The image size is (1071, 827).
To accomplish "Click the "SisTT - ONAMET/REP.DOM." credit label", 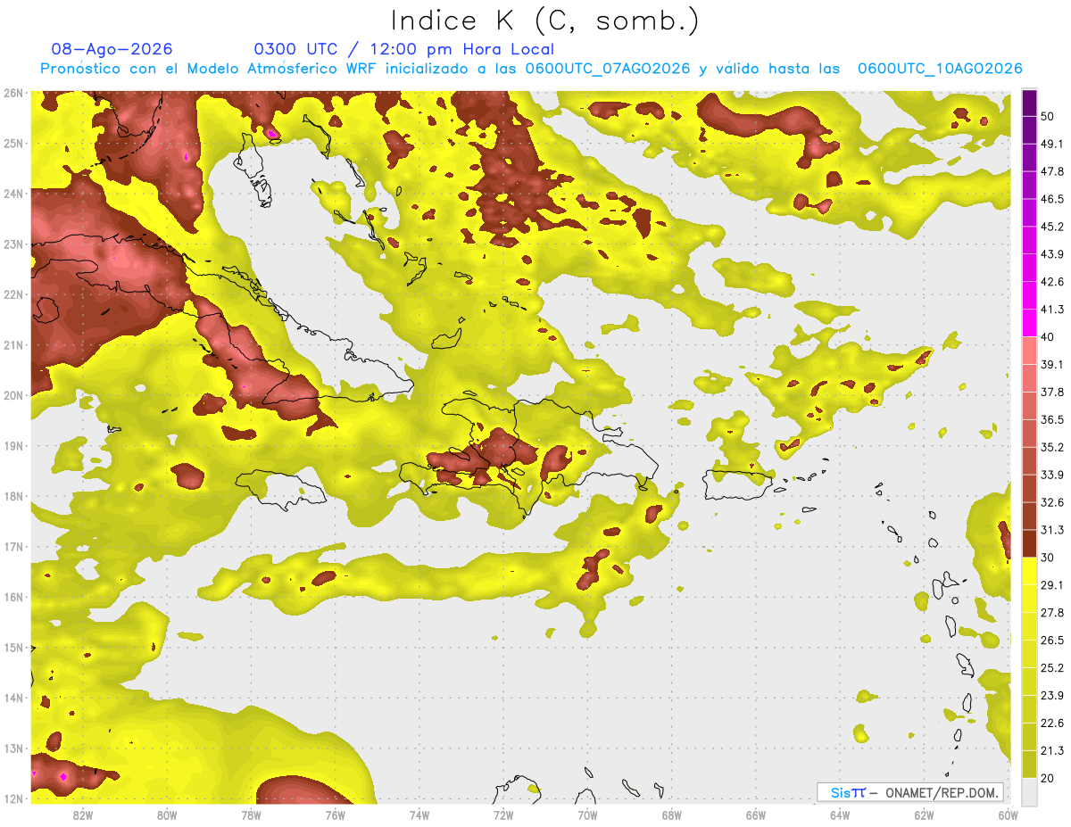I will pos(909,792).
